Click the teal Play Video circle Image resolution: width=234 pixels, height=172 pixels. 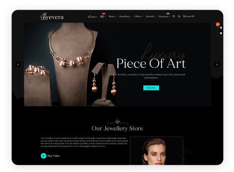pos(43,156)
